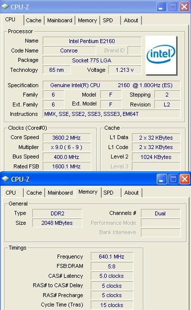Click the L1 Data value 2 x 32 KBytes
Viewport: 191px width, 310px height.
[156, 138]
